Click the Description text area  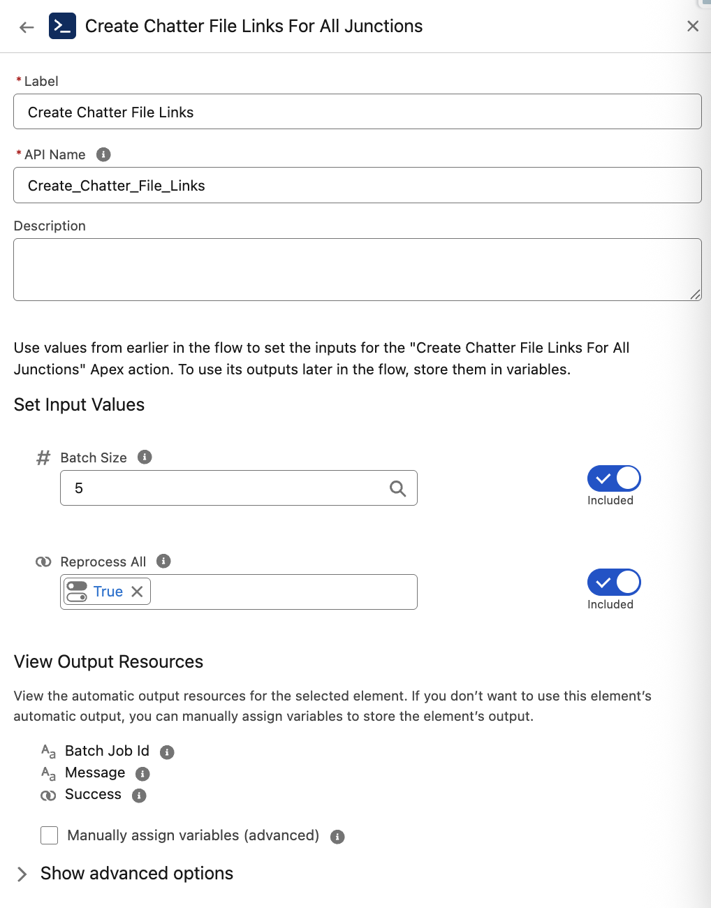(357, 270)
